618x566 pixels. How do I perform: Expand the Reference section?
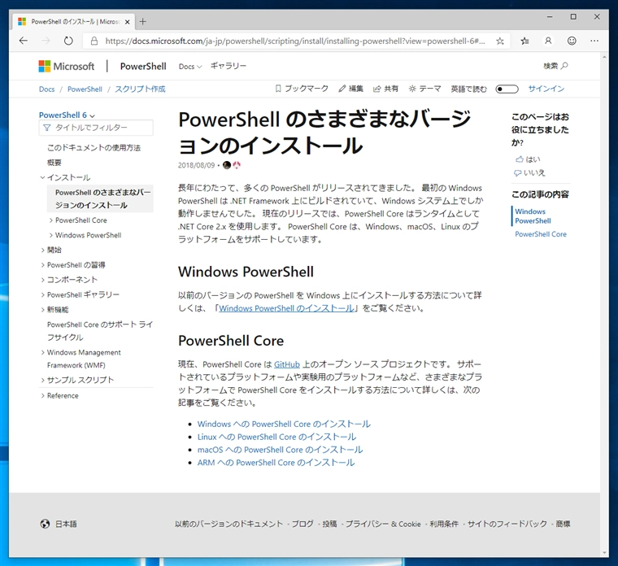point(42,396)
